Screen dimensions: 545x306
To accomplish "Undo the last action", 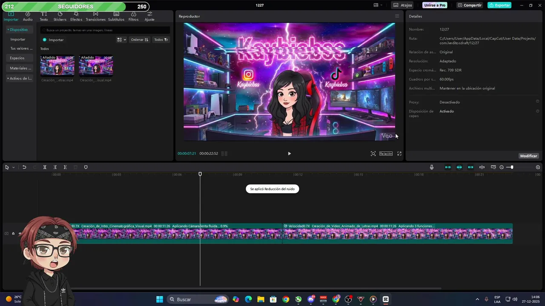I will pyautogui.click(x=24, y=167).
